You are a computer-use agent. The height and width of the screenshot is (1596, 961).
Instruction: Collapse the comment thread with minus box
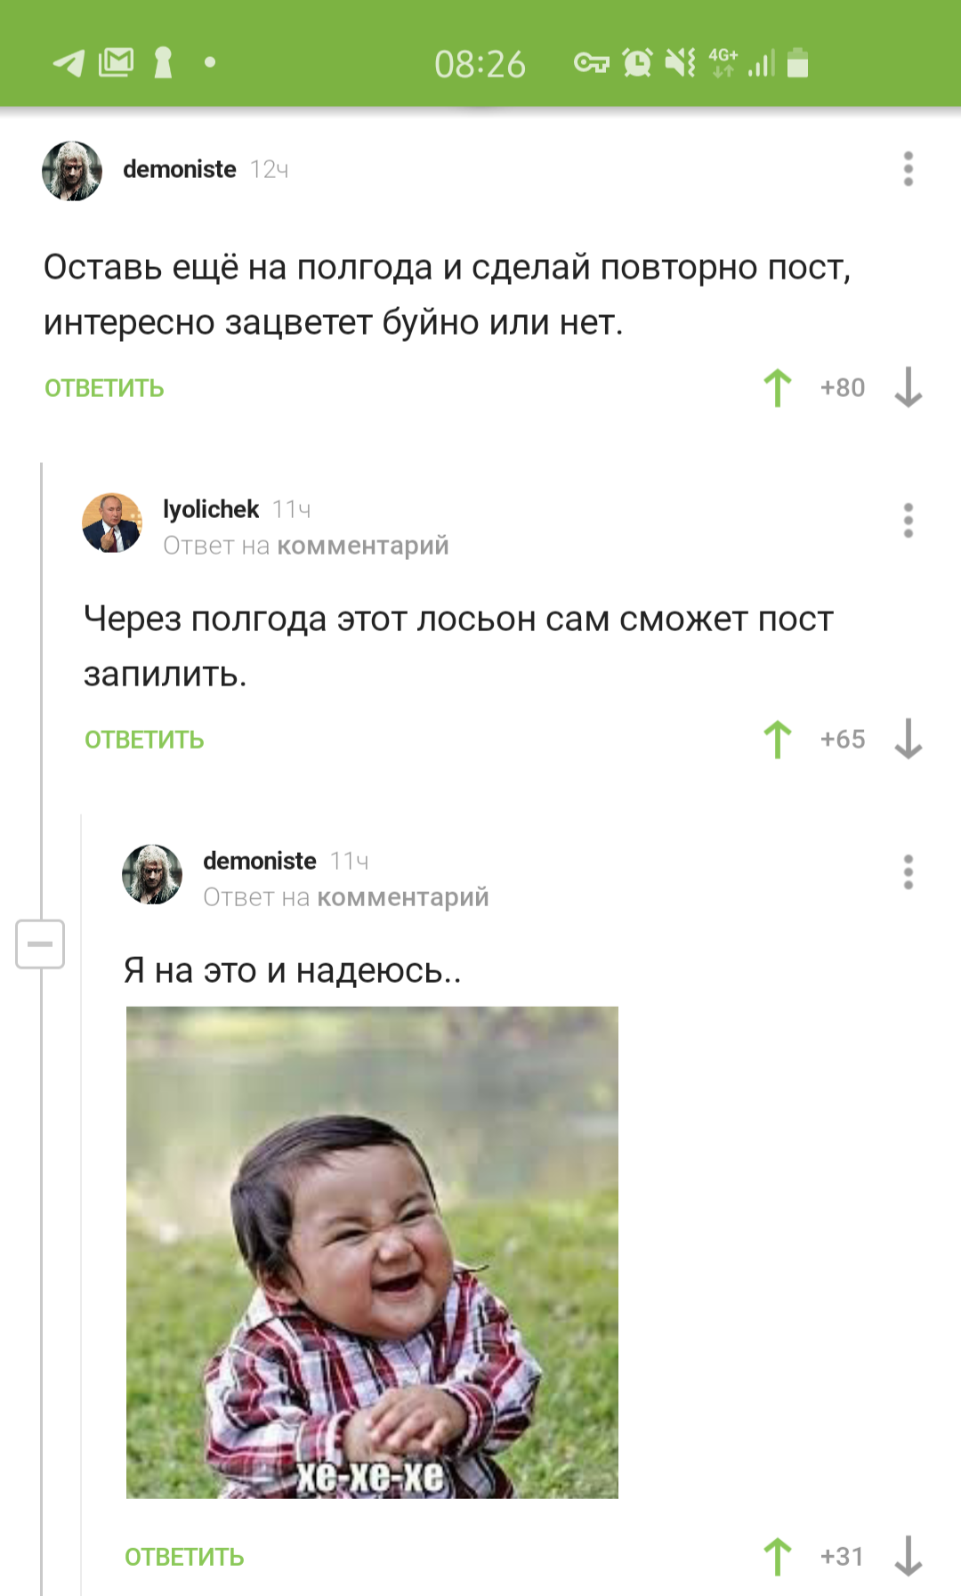coord(40,944)
